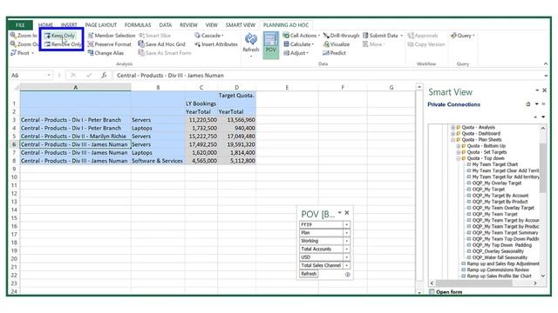Open the Total Sales Channel POV dropdown
Screen dimensions: 558x313
(346, 265)
